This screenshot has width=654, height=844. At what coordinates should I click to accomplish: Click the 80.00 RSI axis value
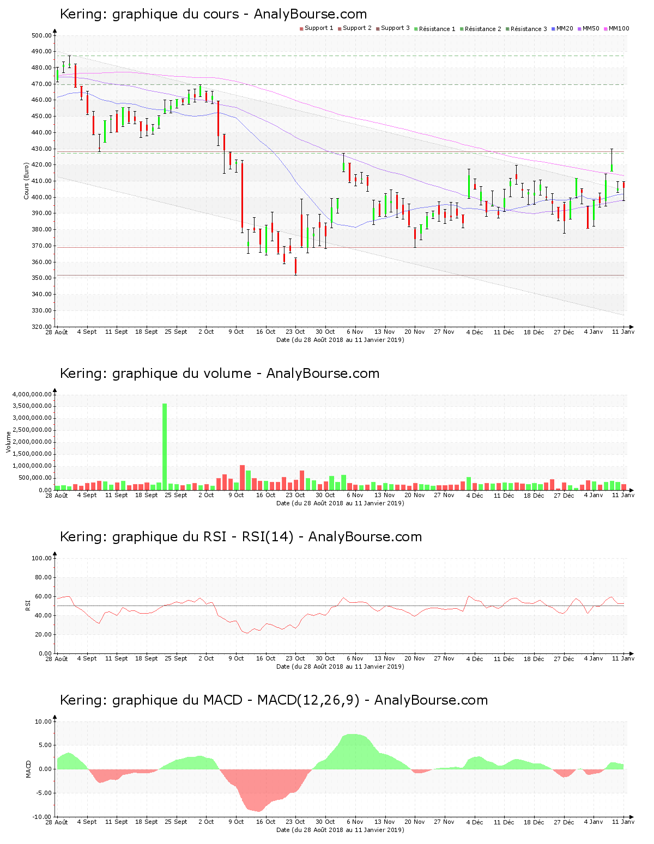pyautogui.click(x=43, y=577)
